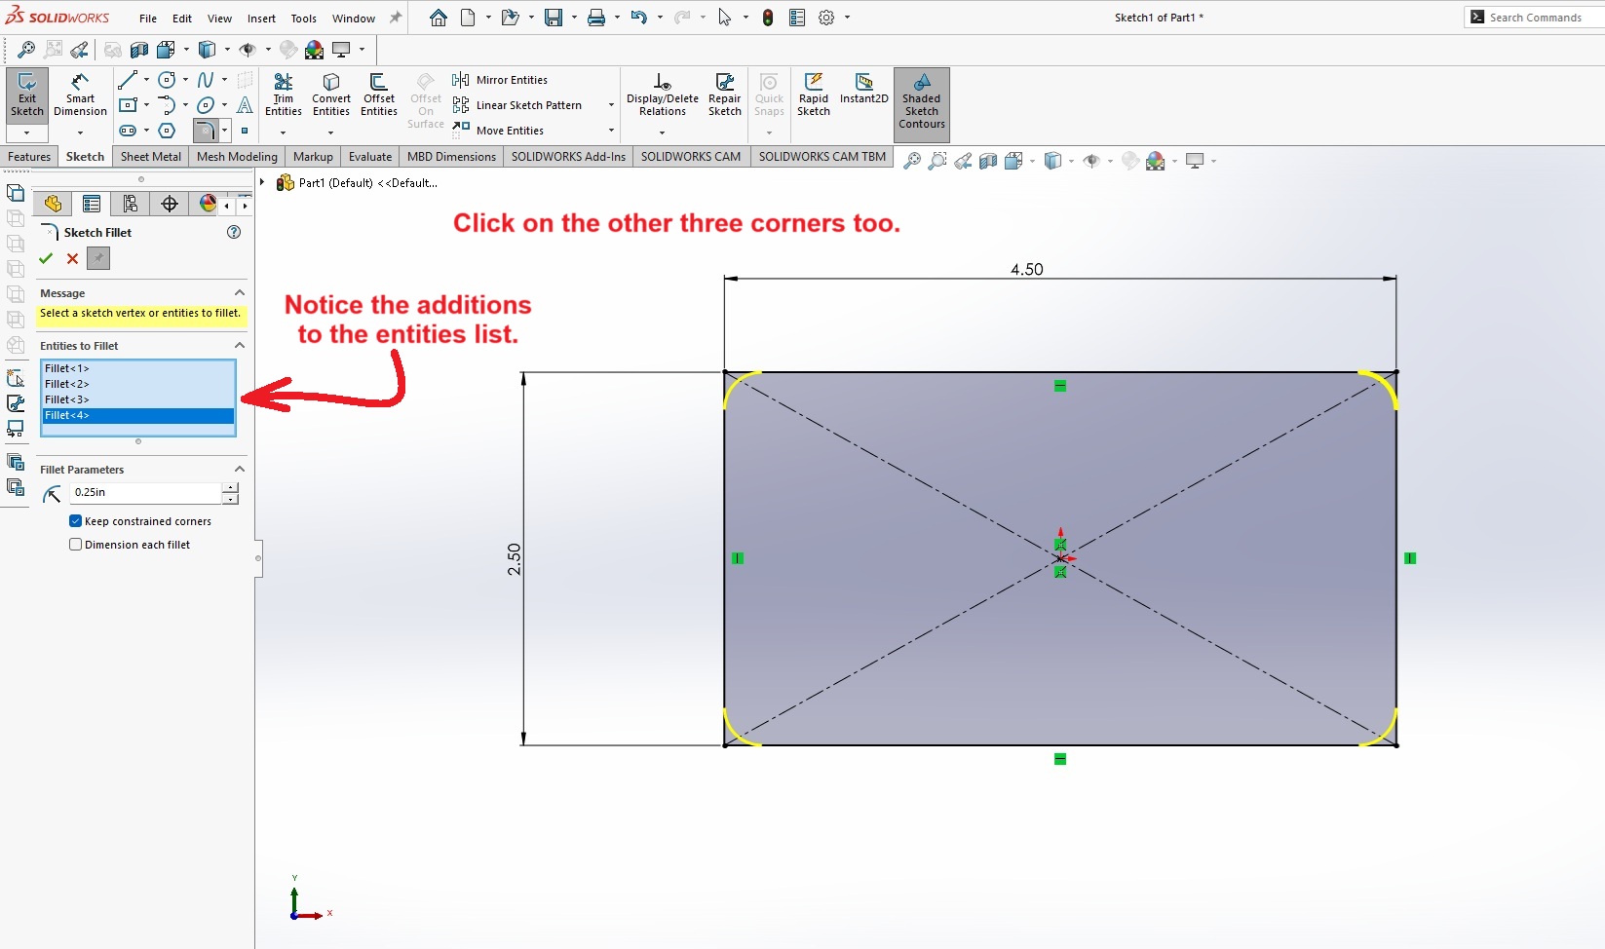Select Fillet<2> in the entities list
Image resolution: width=1605 pixels, height=949 pixels.
(x=67, y=384)
